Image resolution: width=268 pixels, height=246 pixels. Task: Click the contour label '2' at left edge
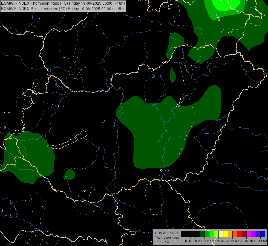point(4,128)
